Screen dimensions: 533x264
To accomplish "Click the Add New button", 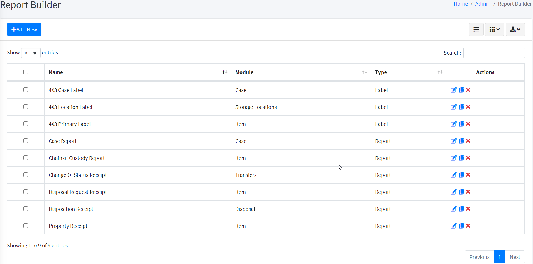I will (x=24, y=30).
